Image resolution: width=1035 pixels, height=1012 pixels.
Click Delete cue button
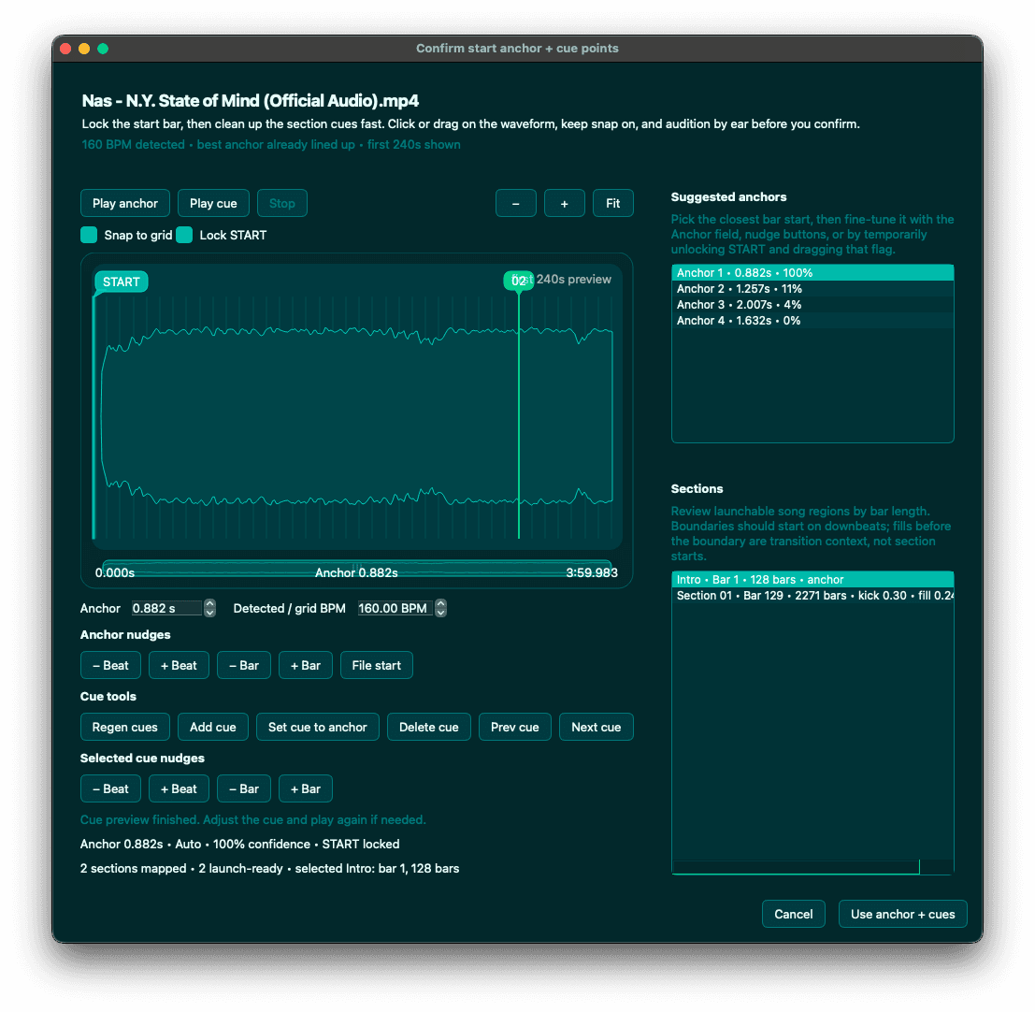click(429, 727)
